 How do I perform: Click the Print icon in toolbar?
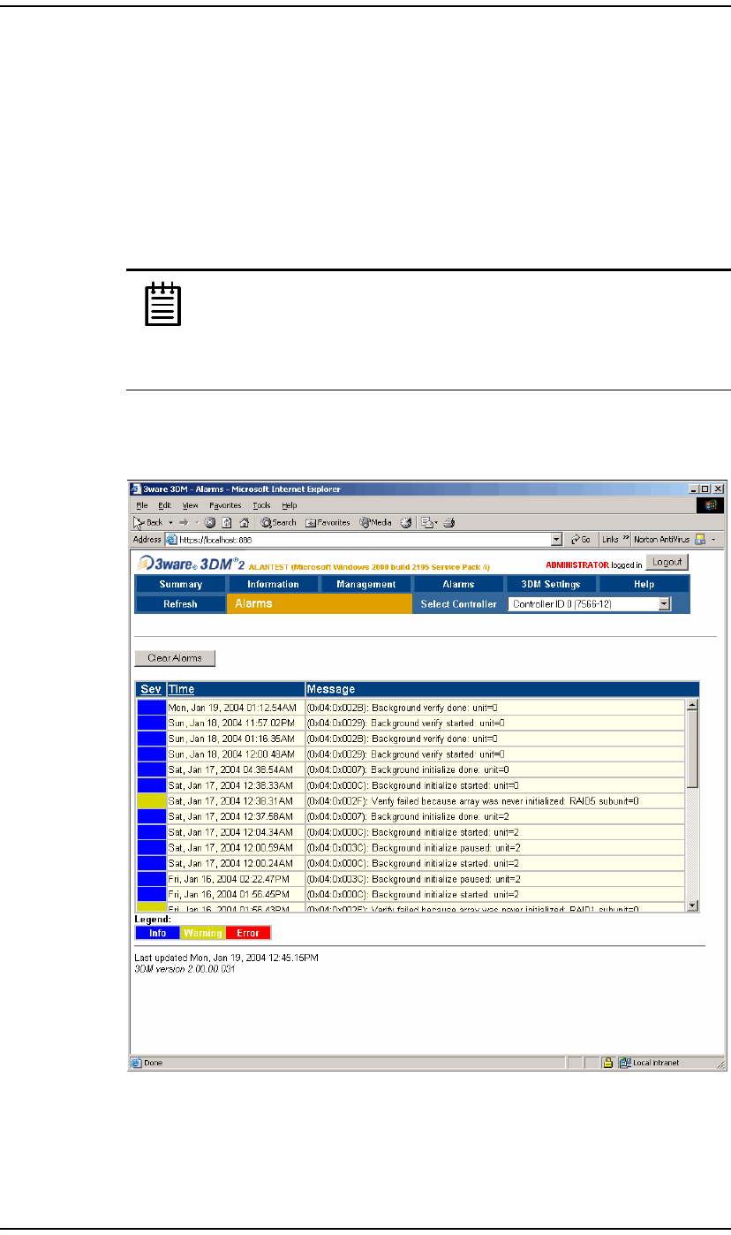[449, 522]
